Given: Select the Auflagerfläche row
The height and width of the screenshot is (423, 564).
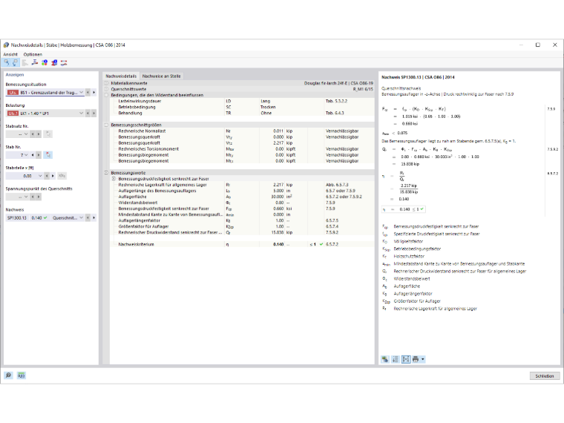Looking at the screenshot, I should point(242,197).
